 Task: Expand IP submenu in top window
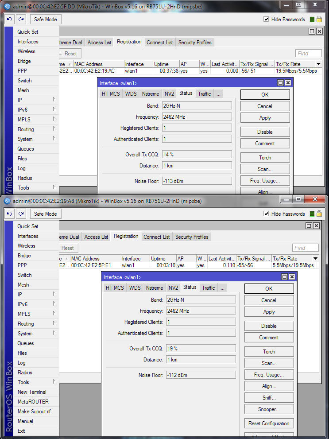pyautogui.click(x=36, y=100)
